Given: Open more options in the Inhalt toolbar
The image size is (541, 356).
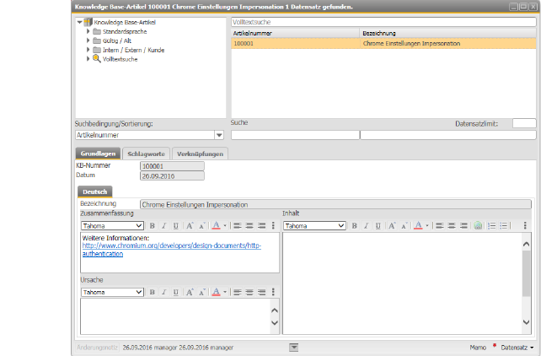Looking at the screenshot, I should click(526, 225).
